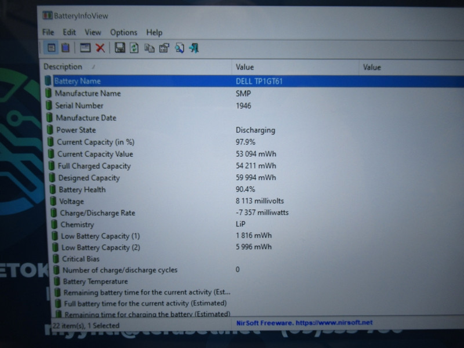Image resolution: width=464 pixels, height=348 pixels.
Task: Click the 53 094 mWh value
Action: tap(256, 154)
